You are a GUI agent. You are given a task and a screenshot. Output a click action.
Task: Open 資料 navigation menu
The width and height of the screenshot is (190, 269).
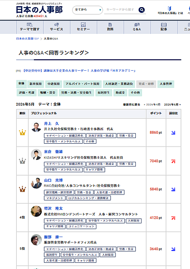pos(110,27)
